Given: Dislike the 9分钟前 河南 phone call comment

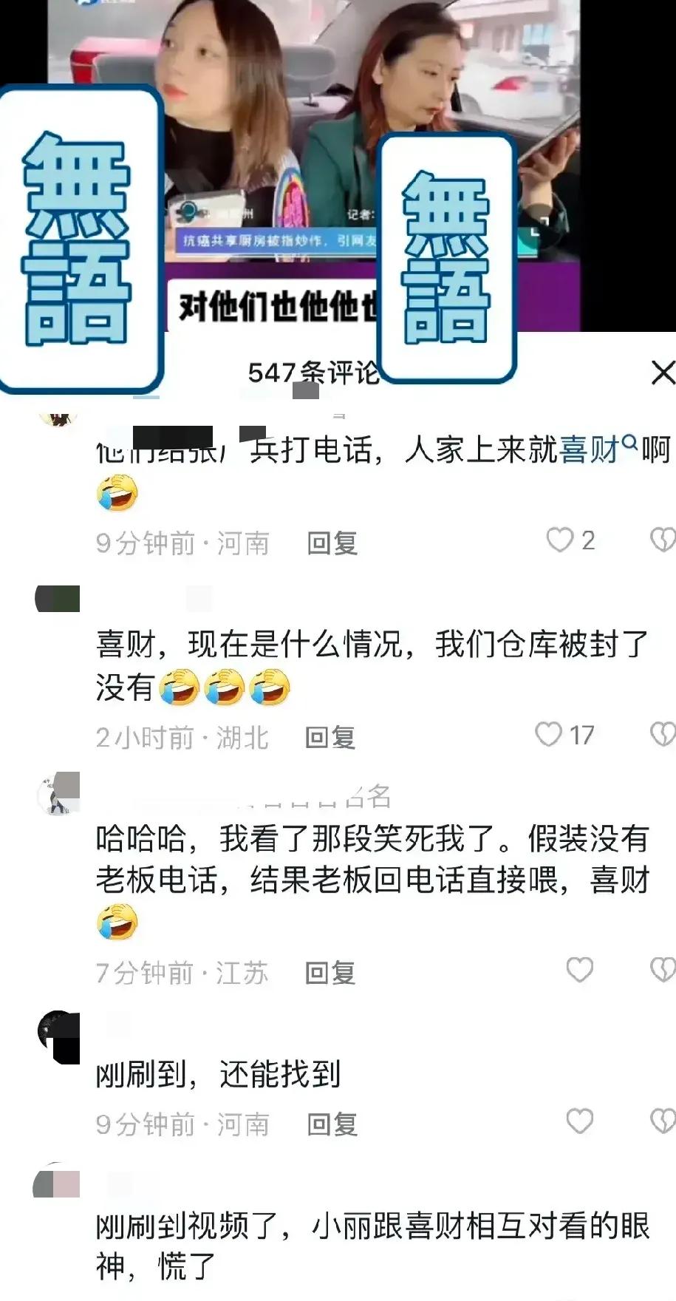Looking at the screenshot, I should click(663, 540).
